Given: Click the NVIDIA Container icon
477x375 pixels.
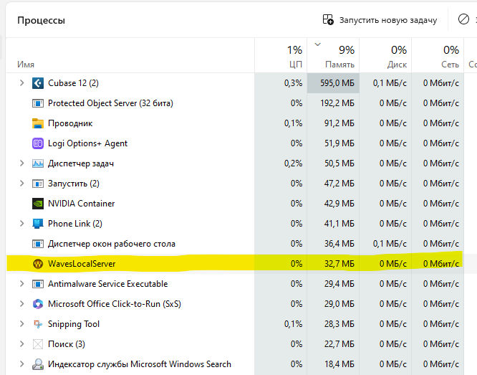Looking at the screenshot, I should pyautogui.click(x=38, y=204).
